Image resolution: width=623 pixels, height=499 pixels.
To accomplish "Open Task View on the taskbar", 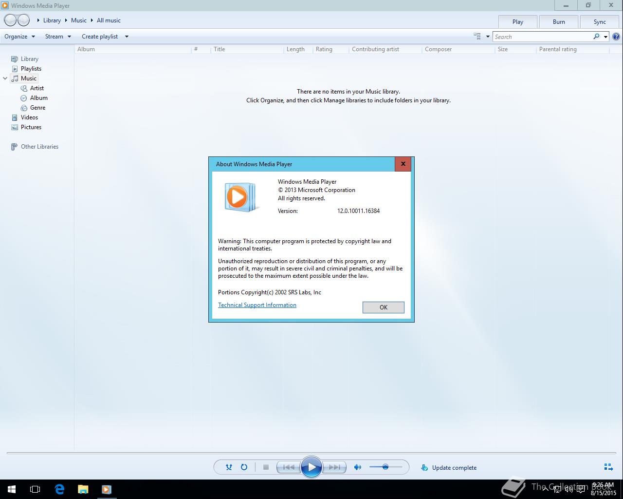I will 35,489.
